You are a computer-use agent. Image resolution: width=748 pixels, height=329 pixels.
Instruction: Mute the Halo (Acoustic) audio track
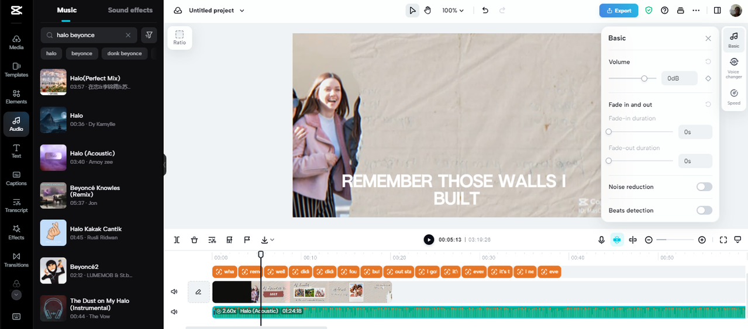(x=174, y=311)
